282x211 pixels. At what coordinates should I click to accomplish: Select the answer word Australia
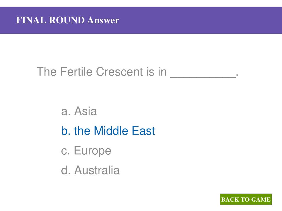point(97,170)
